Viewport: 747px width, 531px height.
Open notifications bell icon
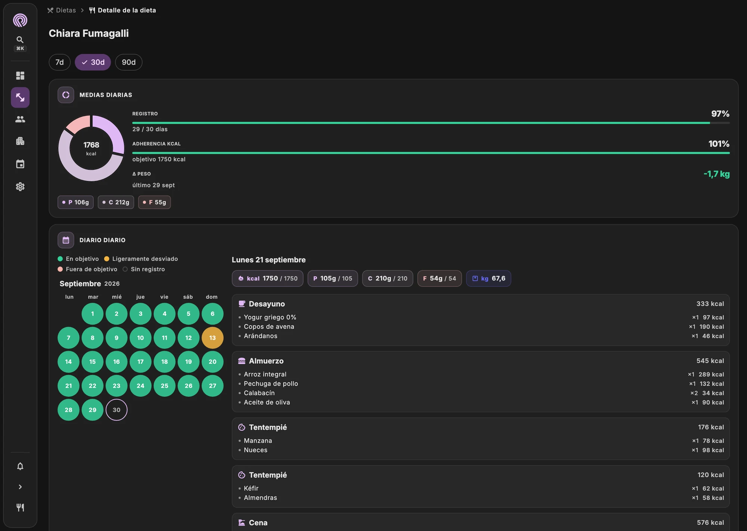click(20, 466)
